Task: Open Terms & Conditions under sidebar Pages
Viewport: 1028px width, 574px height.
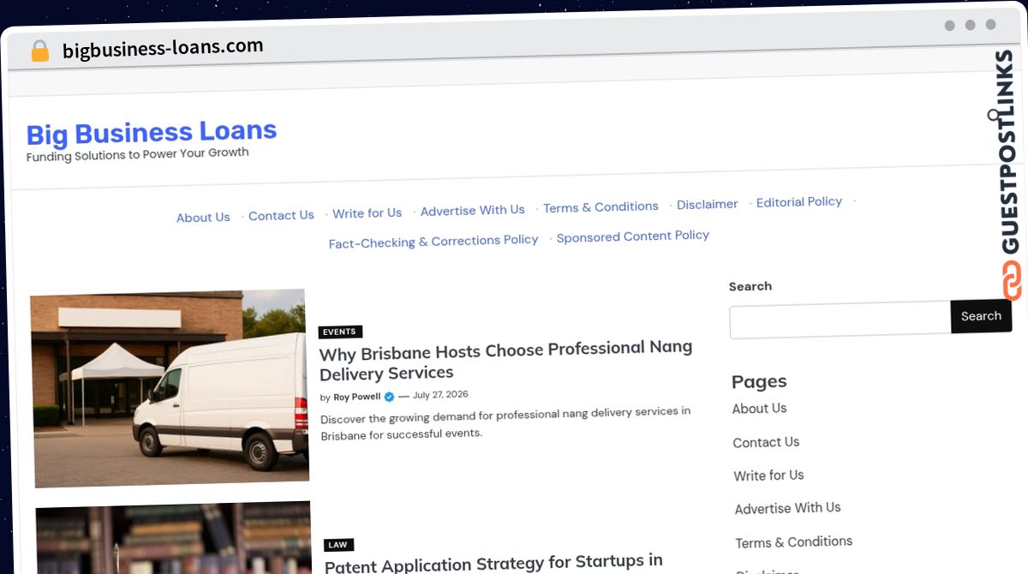Action: coord(793,542)
